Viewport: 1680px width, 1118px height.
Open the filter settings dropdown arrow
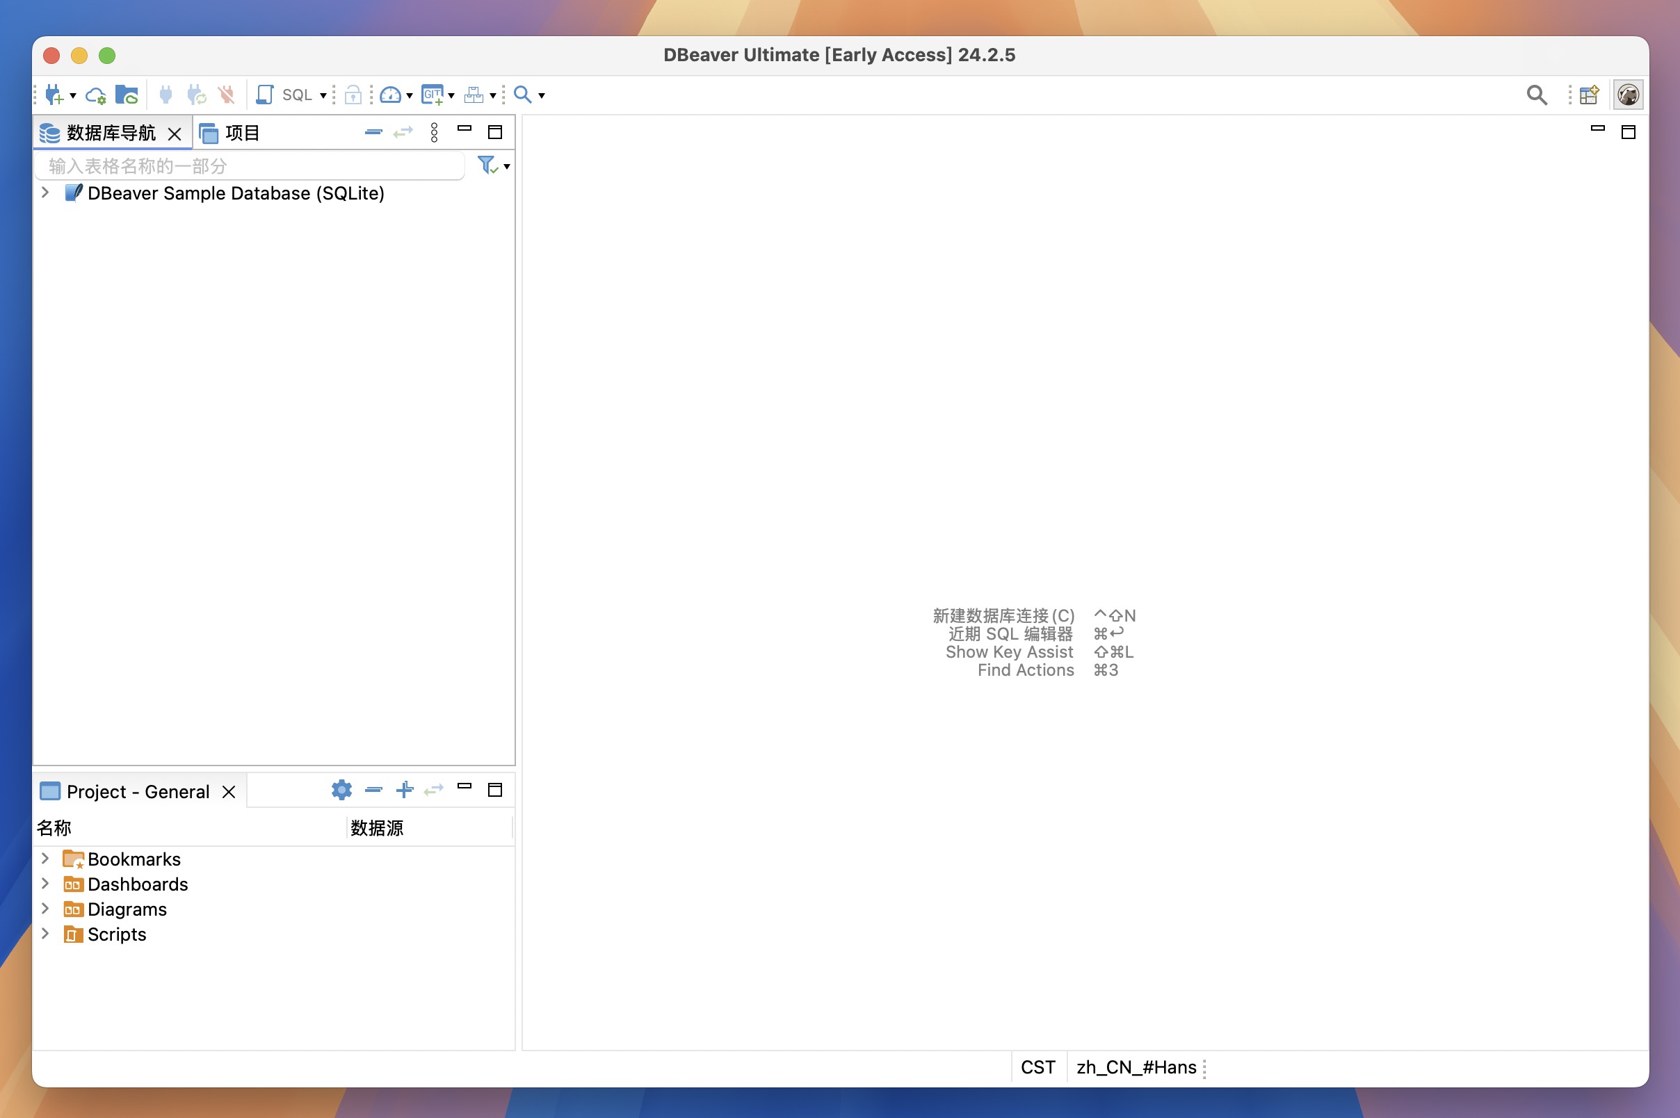(x=507, y=167)
